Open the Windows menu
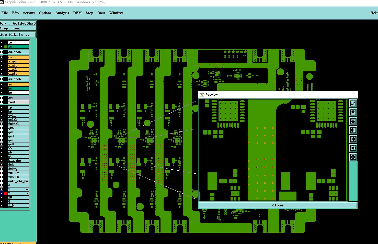The width and height of the screenshot is (378, 244). click(116, 13)
